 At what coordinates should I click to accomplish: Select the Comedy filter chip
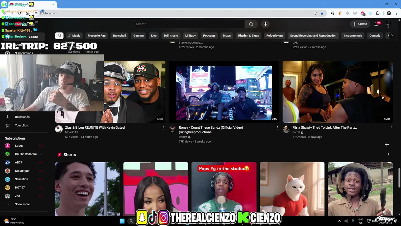click(375, 36)
